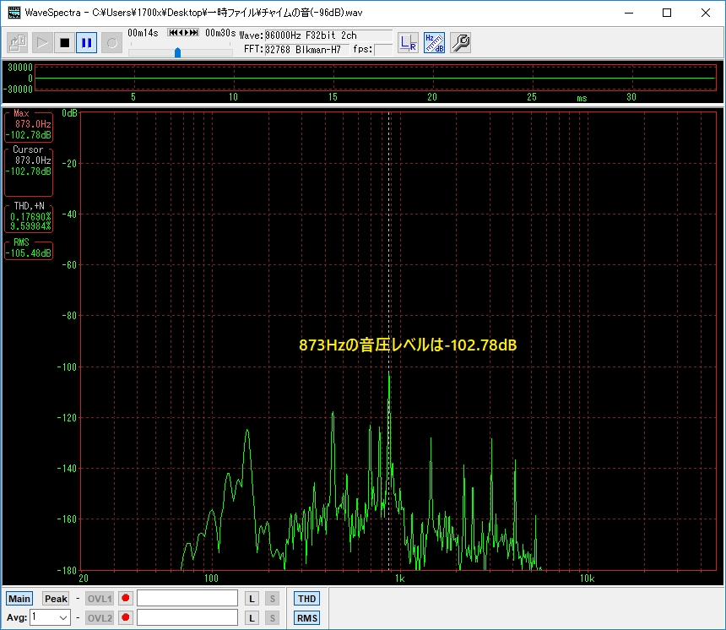Click the OVL1 text input field
The width and height of the screenshot is (726, 630).
coord(187,598)
